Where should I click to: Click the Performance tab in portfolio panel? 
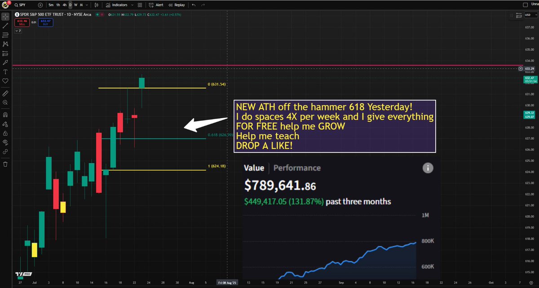pyautogui.click(x=297, y=168)
